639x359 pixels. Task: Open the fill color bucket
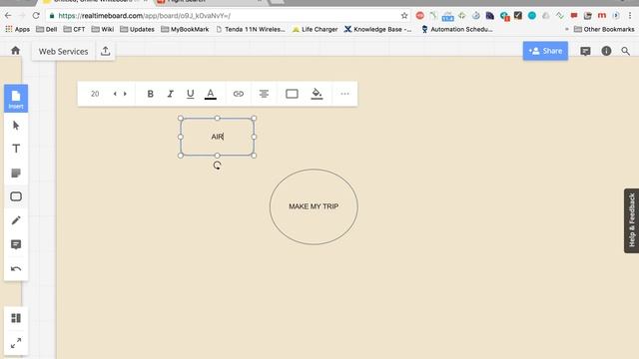coord(317,94)
